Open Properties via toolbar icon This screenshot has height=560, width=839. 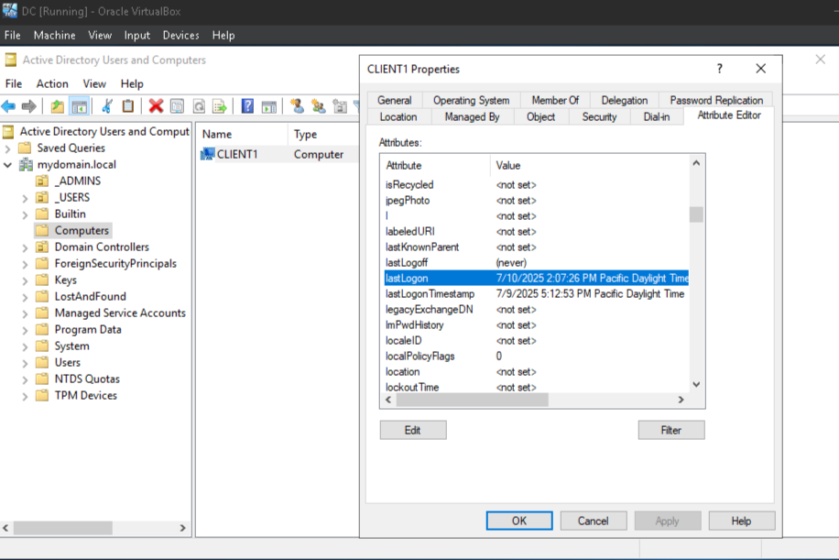(x=177, y=106)
